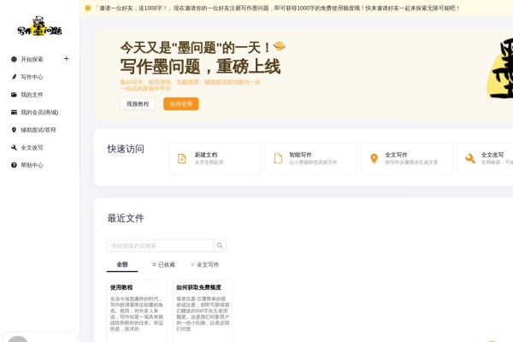Click the 写作墨问题，重磅上线 headline
The image size is (513, 342).
[x=200, y=67]
